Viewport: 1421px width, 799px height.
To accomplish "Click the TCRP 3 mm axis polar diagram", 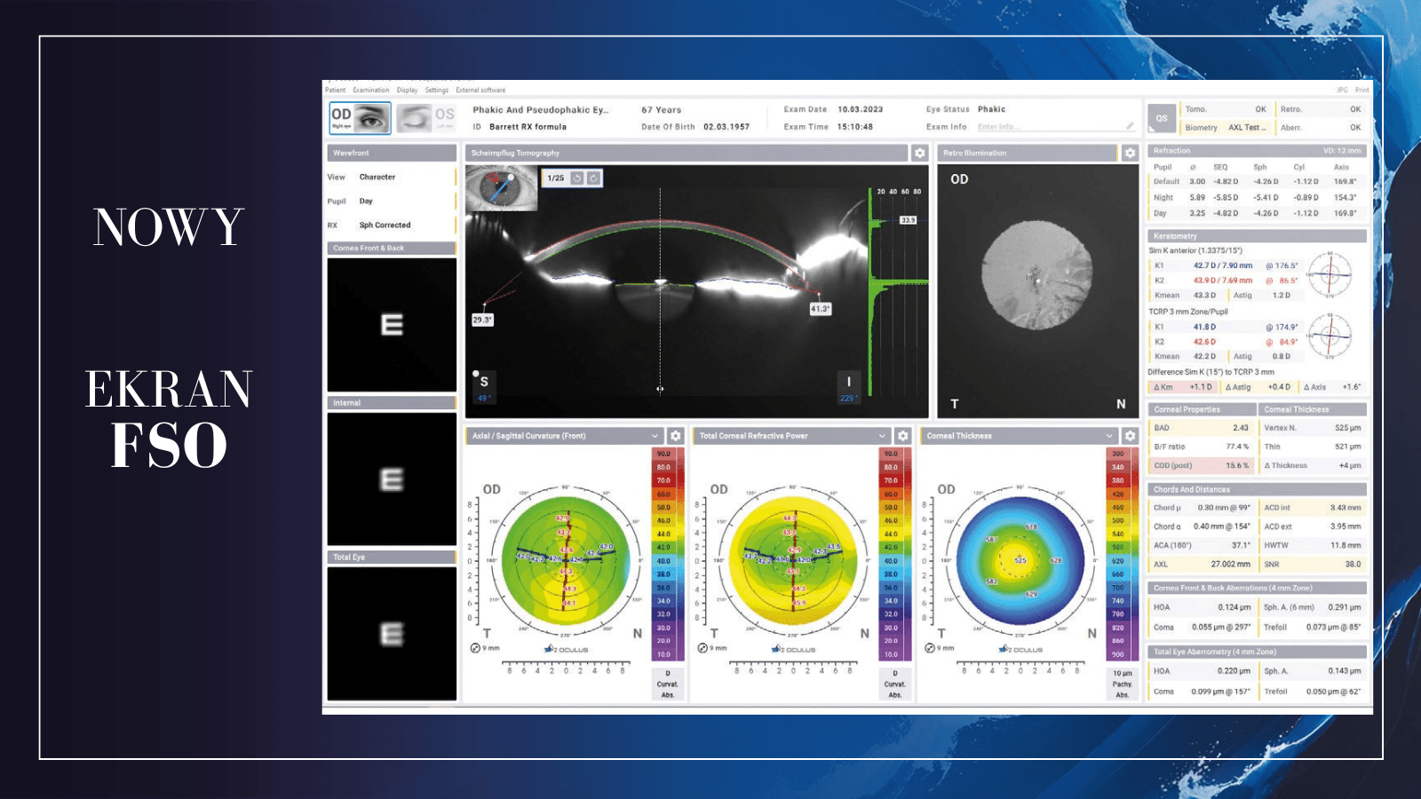I will point(1330,336).
